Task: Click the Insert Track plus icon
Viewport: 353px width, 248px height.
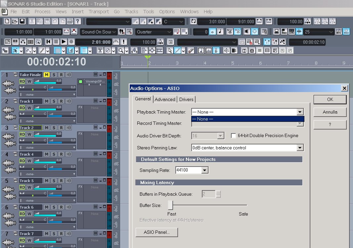Action: click(5, 51)
